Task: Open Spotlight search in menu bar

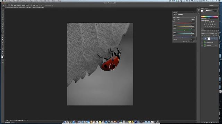Action: (216, 1)
